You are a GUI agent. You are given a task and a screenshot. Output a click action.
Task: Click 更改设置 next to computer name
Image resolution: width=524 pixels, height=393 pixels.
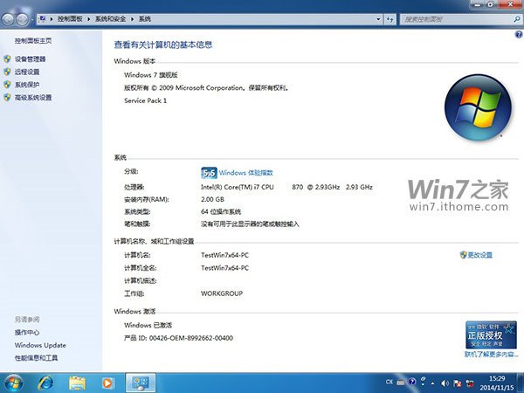coord(479,255)
